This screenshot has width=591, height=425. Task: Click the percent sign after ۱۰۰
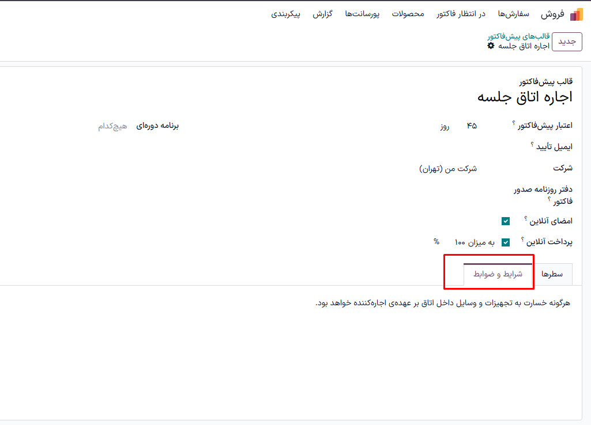(436, 241)
